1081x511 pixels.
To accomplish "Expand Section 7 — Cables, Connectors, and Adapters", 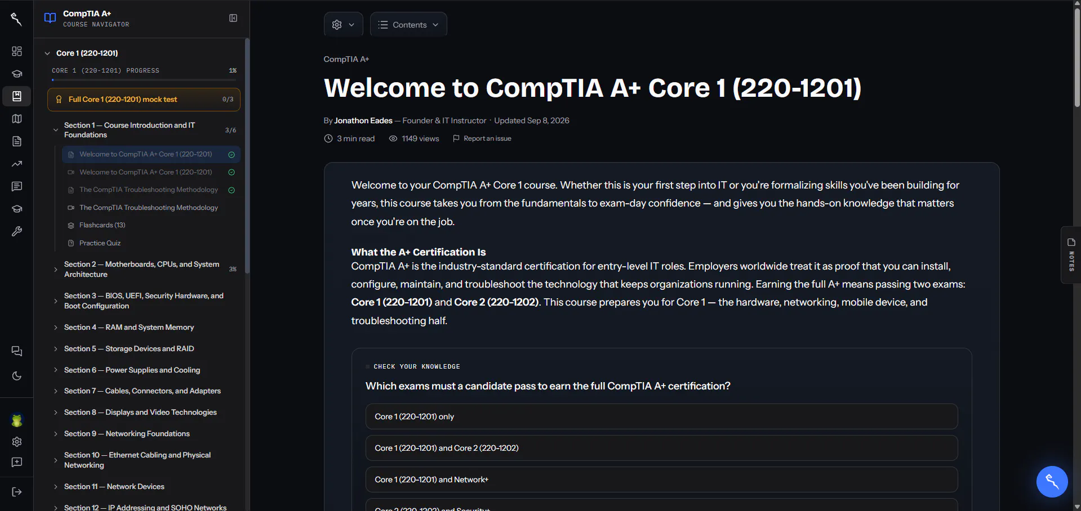I will [56, 391].
